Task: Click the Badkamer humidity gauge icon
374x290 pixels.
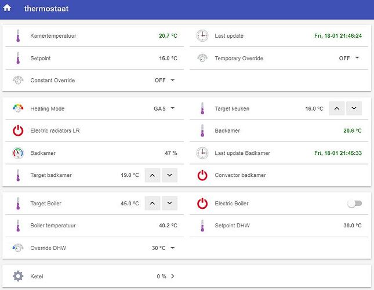Action: click(x=18, y=153)
